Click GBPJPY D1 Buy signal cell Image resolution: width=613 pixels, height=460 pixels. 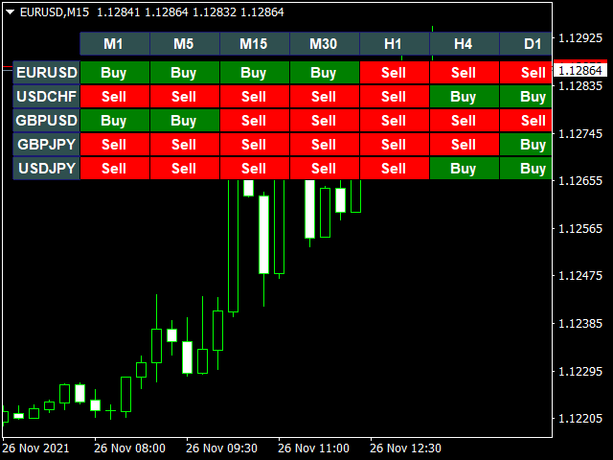[526, 145]
